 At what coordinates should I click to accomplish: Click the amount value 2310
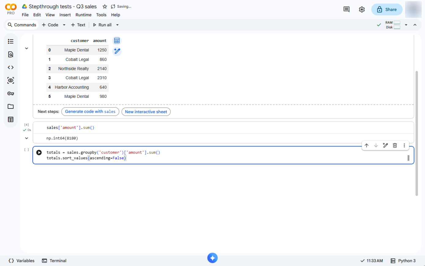click(102, 78)
